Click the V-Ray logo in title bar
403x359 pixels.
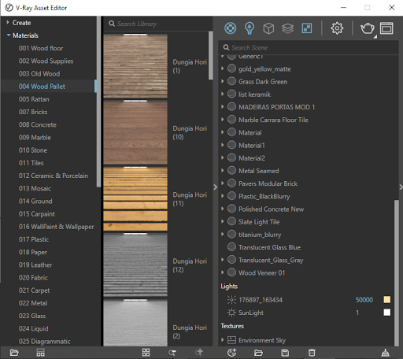pos(9,8)
